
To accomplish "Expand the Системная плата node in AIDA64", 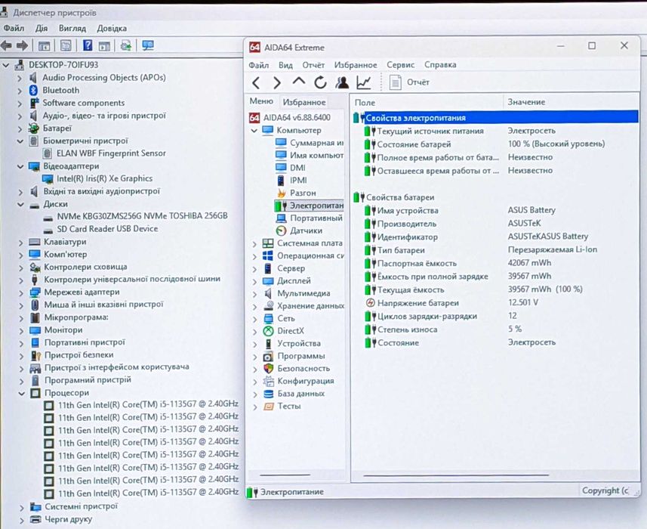I will (x=254, y=243).
